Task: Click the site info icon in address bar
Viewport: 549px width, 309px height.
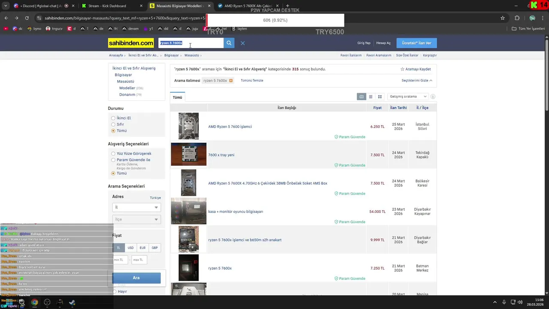Action: point(39,18)
